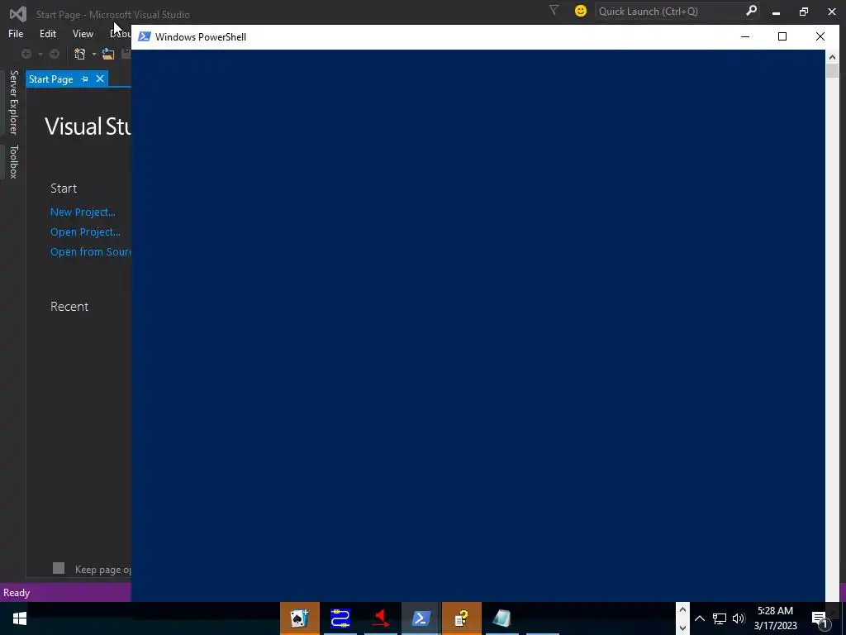Expand the Navigate Backward history dropdown
Image resolution: width=846 pixels, height=635 pixels.
[40, 54]
